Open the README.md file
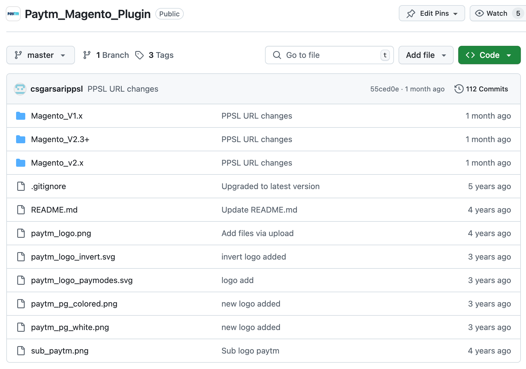526x369 pixels. [54, 210]
